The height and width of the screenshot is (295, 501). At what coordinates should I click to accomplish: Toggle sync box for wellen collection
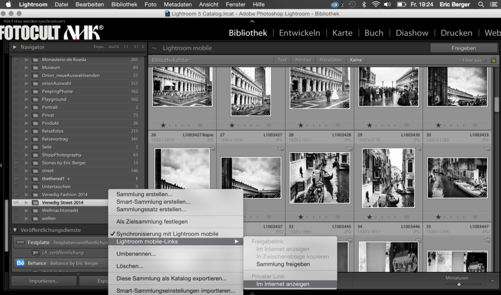(x=16, y=218)
